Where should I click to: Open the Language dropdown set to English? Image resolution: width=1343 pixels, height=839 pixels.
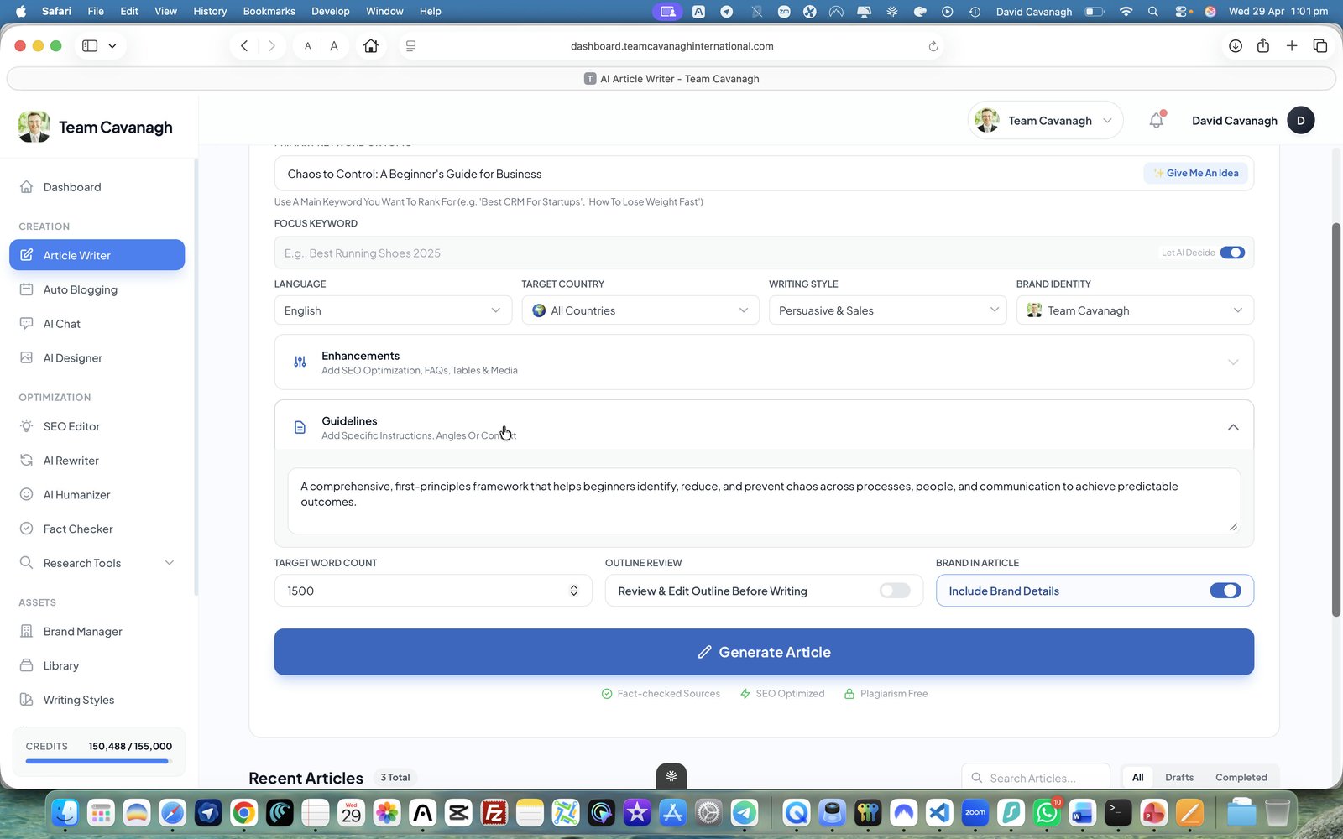393,310
